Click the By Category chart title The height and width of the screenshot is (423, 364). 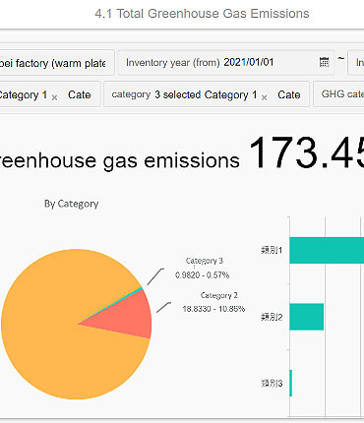pos(72,204)
